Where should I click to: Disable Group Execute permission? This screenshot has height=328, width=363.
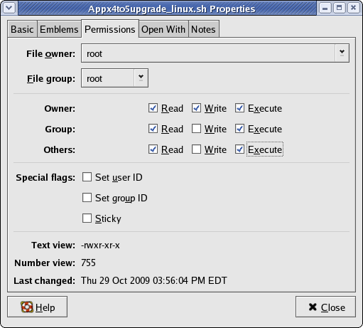click(239, 129)
